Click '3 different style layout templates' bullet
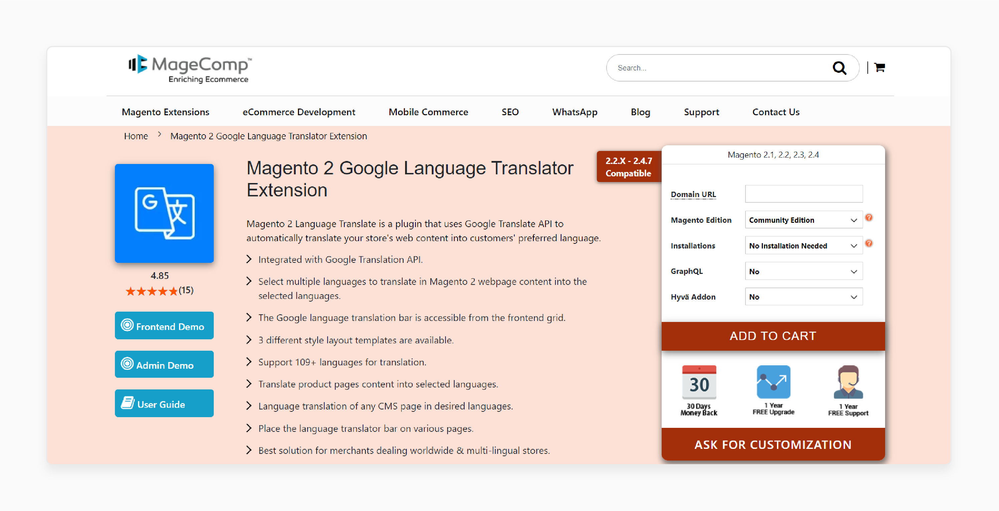Viewport: 999px width, 511px height. 356,340
